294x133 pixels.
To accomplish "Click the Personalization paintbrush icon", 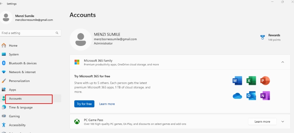I will click(x=4, y=81).
